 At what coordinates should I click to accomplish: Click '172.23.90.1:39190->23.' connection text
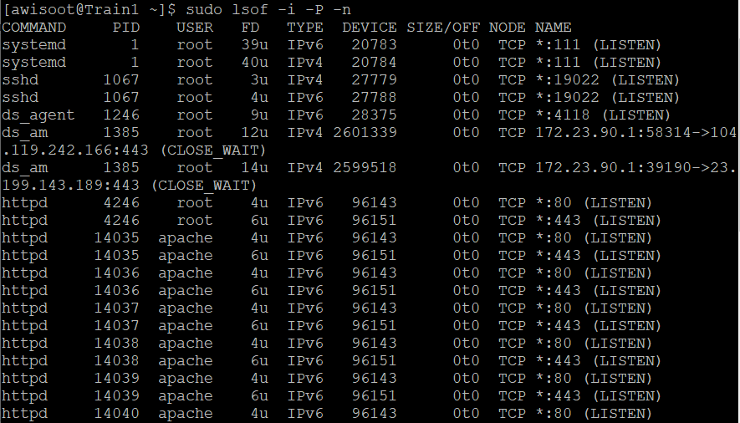tap(635, 168)
